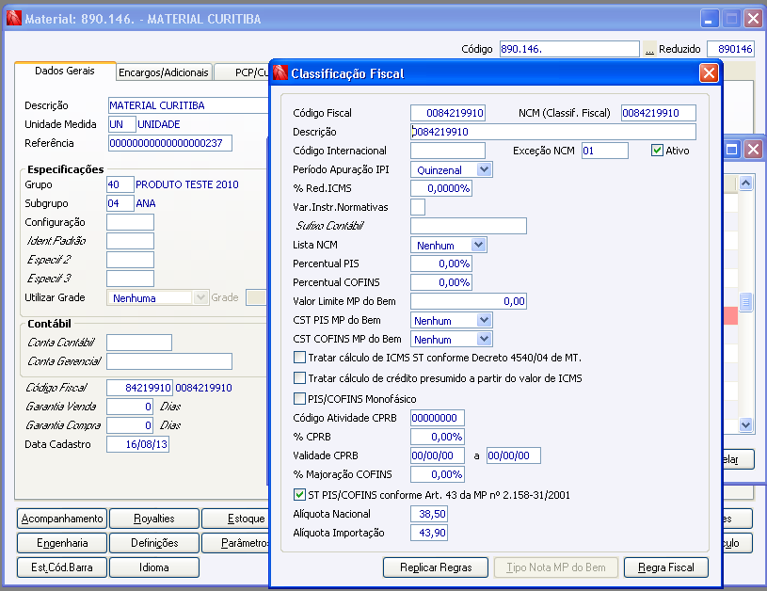The height and width of the screenshot is (591, 767).
Task: Open the Definições button
Action: point(154,543)
